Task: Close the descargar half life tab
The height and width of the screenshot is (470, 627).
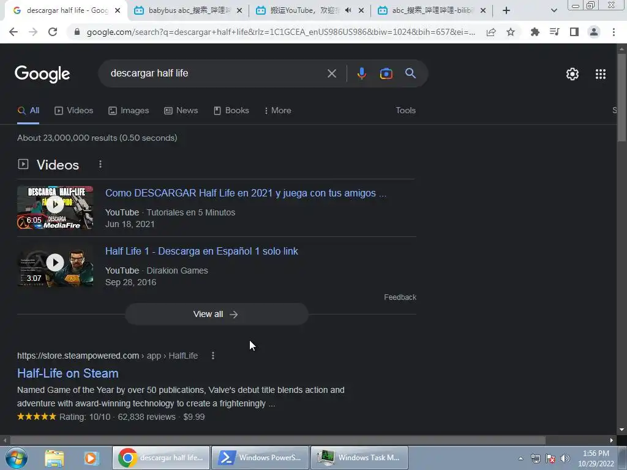Action: point(118,10)
